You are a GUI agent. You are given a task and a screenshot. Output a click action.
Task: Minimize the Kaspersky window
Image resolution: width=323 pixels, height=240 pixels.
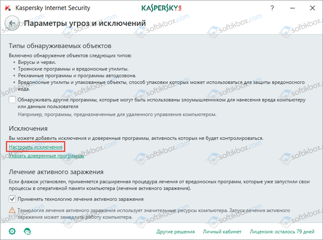(292, 8)
